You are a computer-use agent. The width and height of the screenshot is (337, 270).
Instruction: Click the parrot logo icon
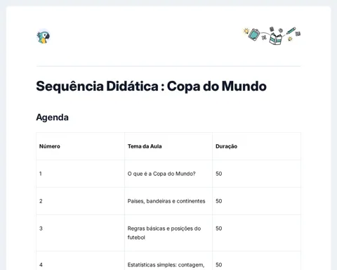click(x=44, y=37)
